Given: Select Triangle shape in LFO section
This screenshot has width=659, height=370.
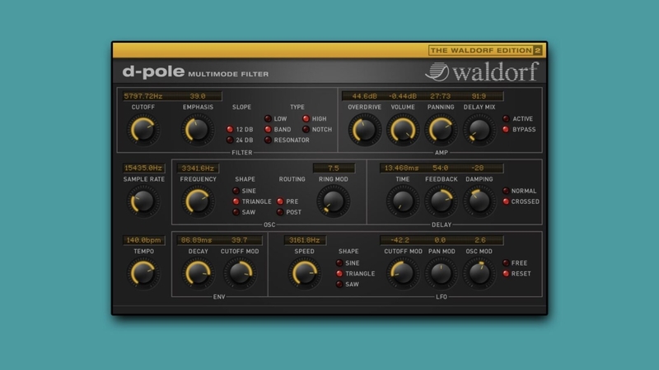Looking at the screenshot, I should point(339,274).
